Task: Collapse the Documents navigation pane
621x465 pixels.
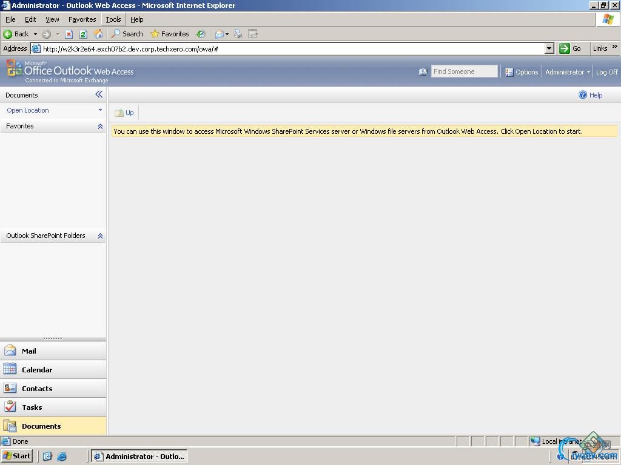Action: pos(99,94)
